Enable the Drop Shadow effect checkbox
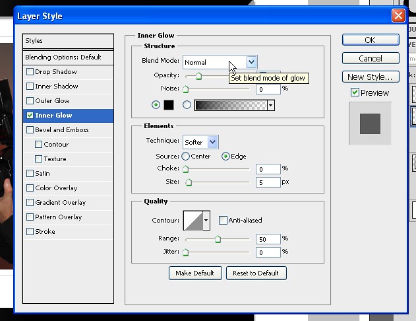This screenshot has width=416, height=321. 30,72
